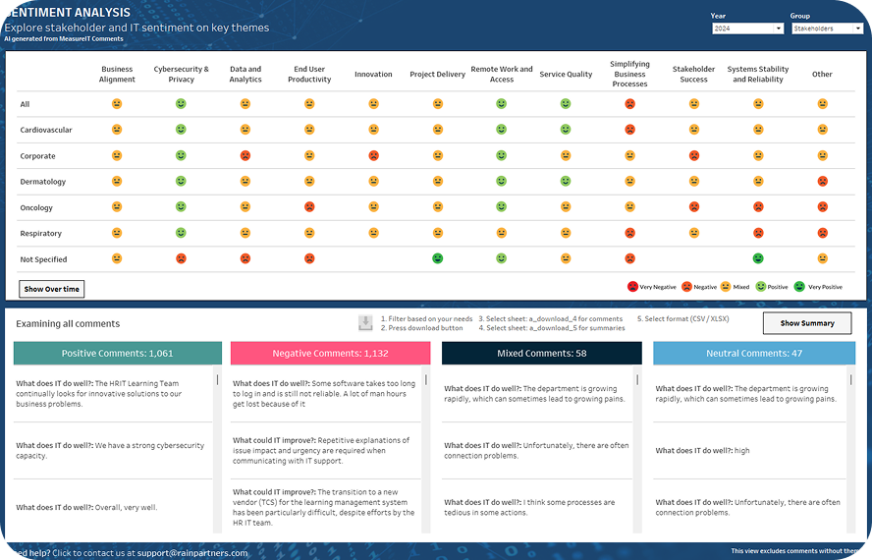
Task: Select Corporate Innovation negative sentiment face
Action: (x=373, y=155)
